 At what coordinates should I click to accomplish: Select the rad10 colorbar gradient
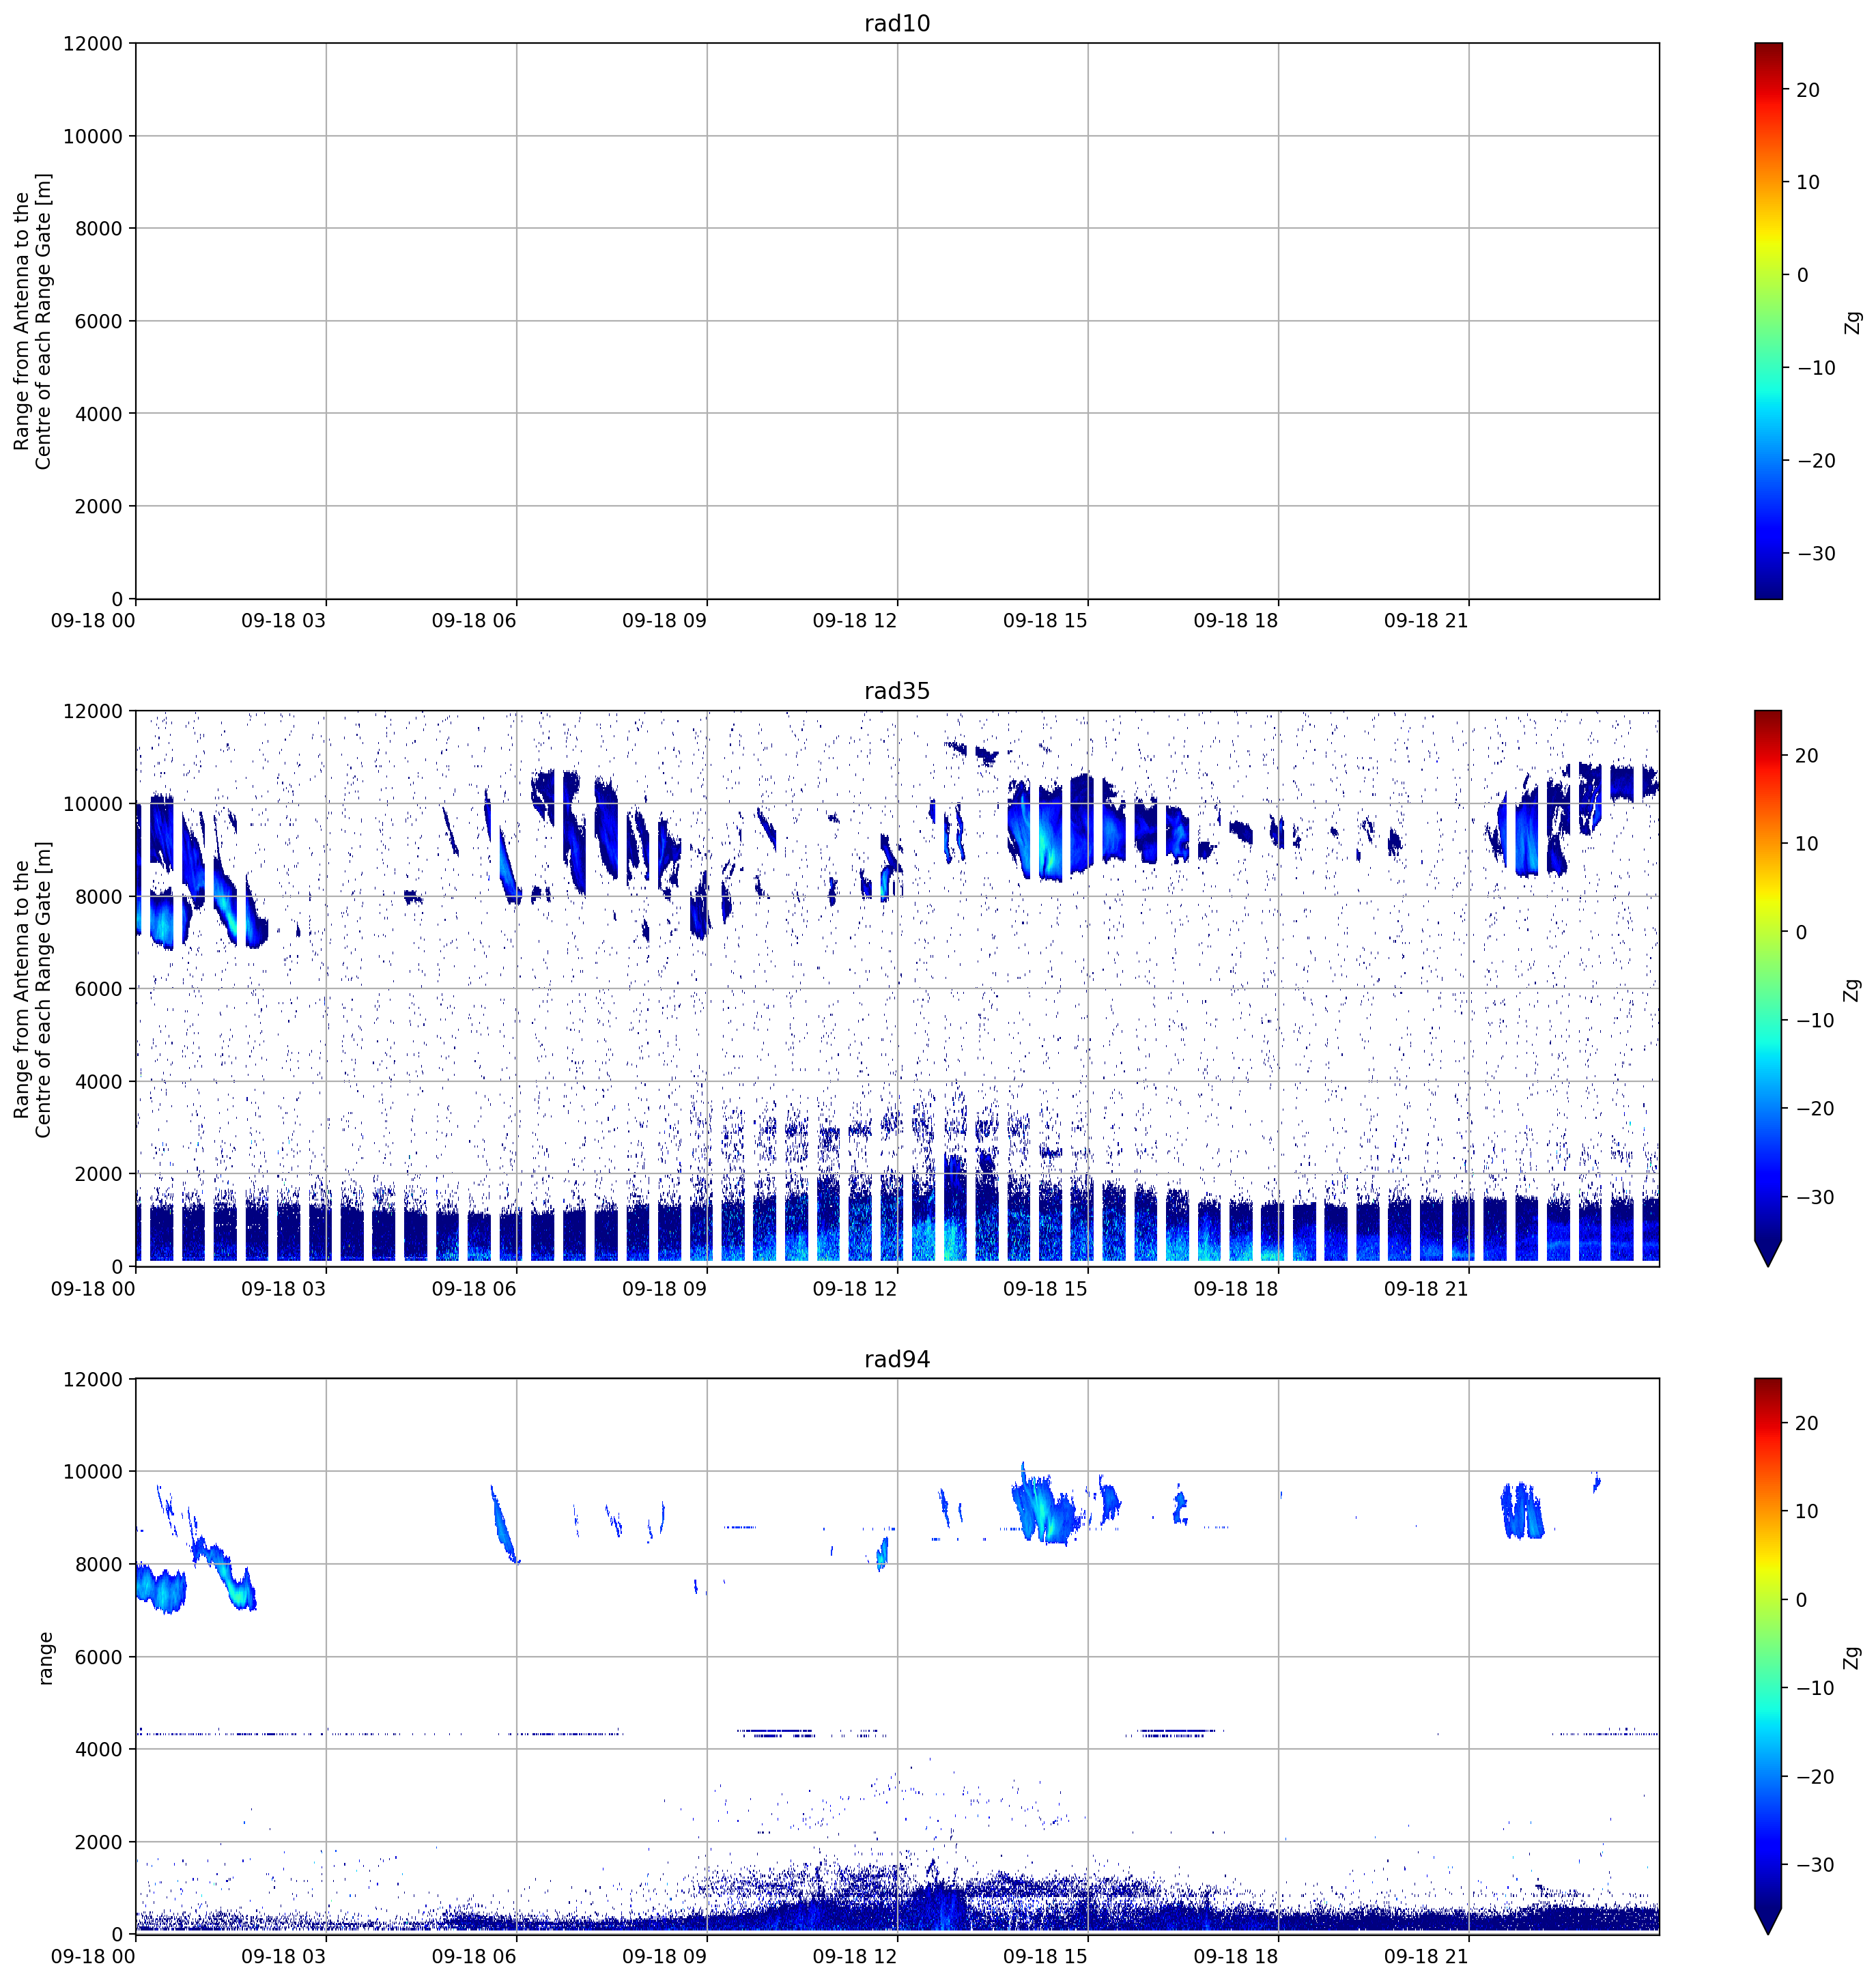click(1768, 321)
